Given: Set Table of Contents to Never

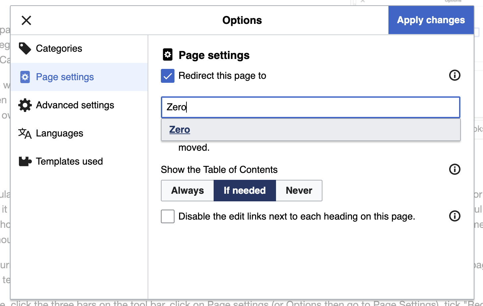Looking at the screenshot, I should (x=299, y=191).
